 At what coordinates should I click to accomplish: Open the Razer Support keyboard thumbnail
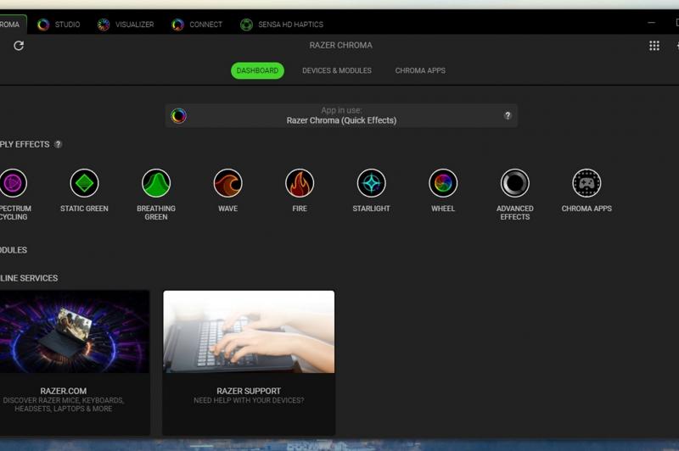click(x=249, y=331)
